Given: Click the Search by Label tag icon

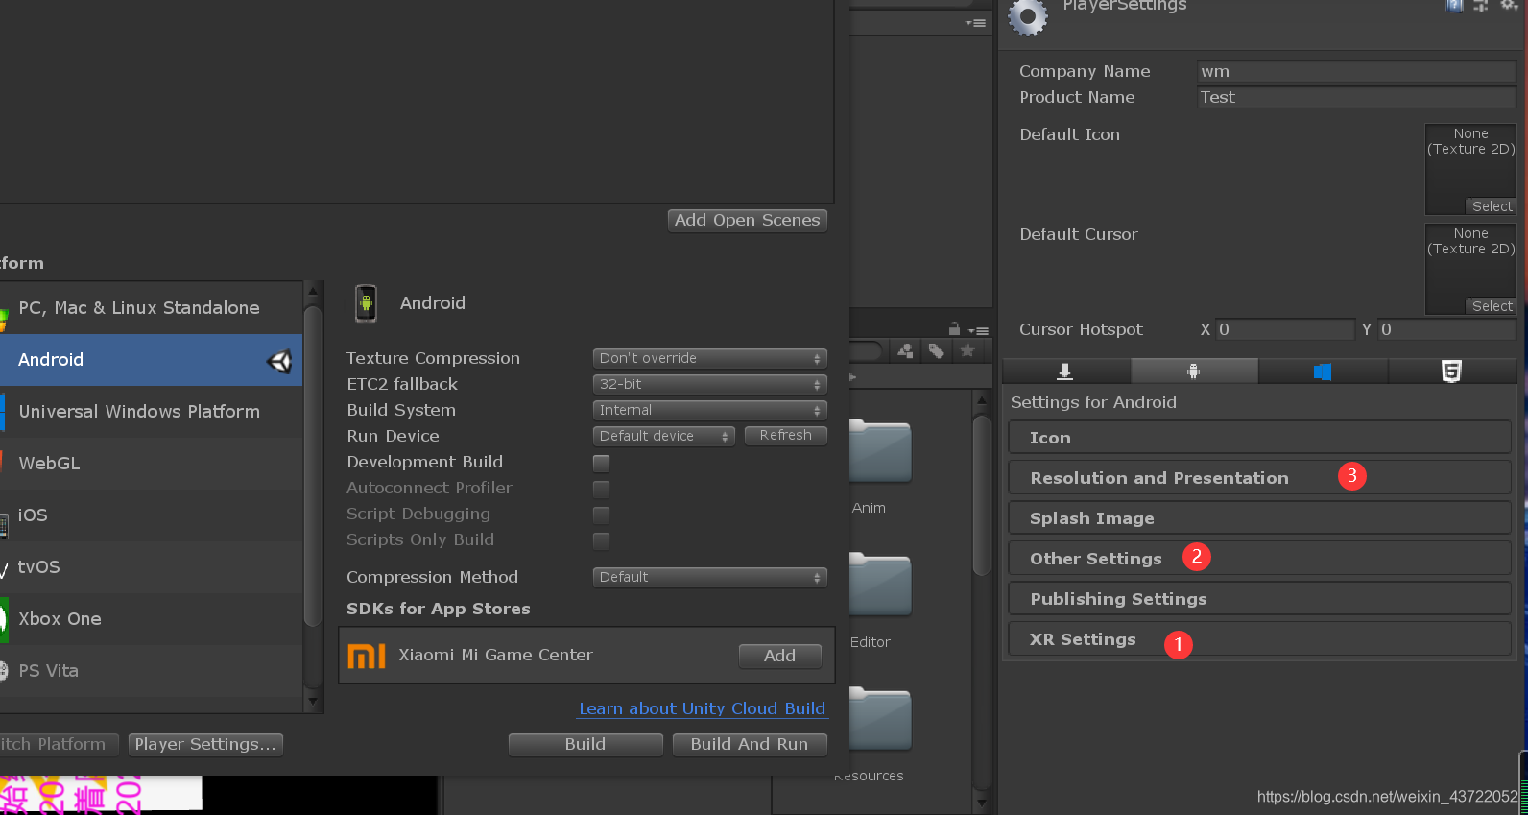Looking at the screenshot, I should (x=937, y=351).
